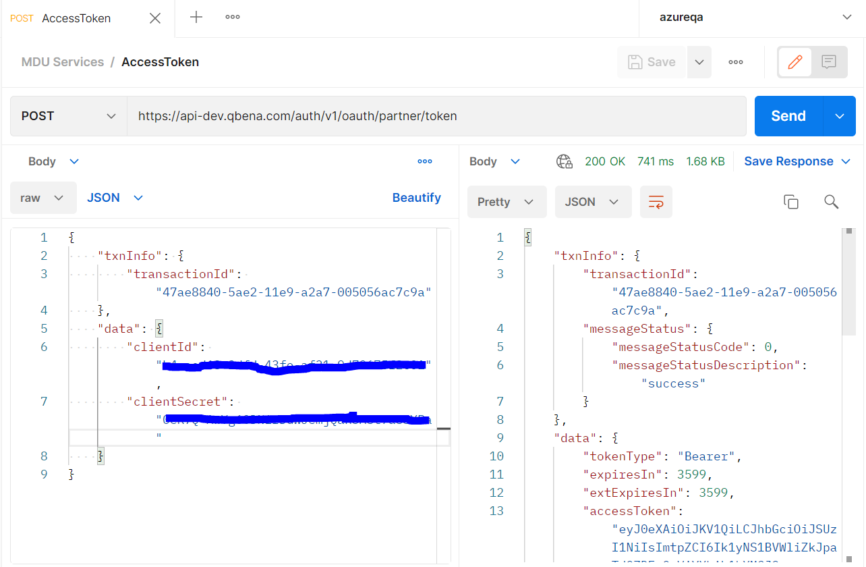Click the network globe lock icon
Image resolution: width=866 pixels, height=567 pixels.
pos(565,161)
